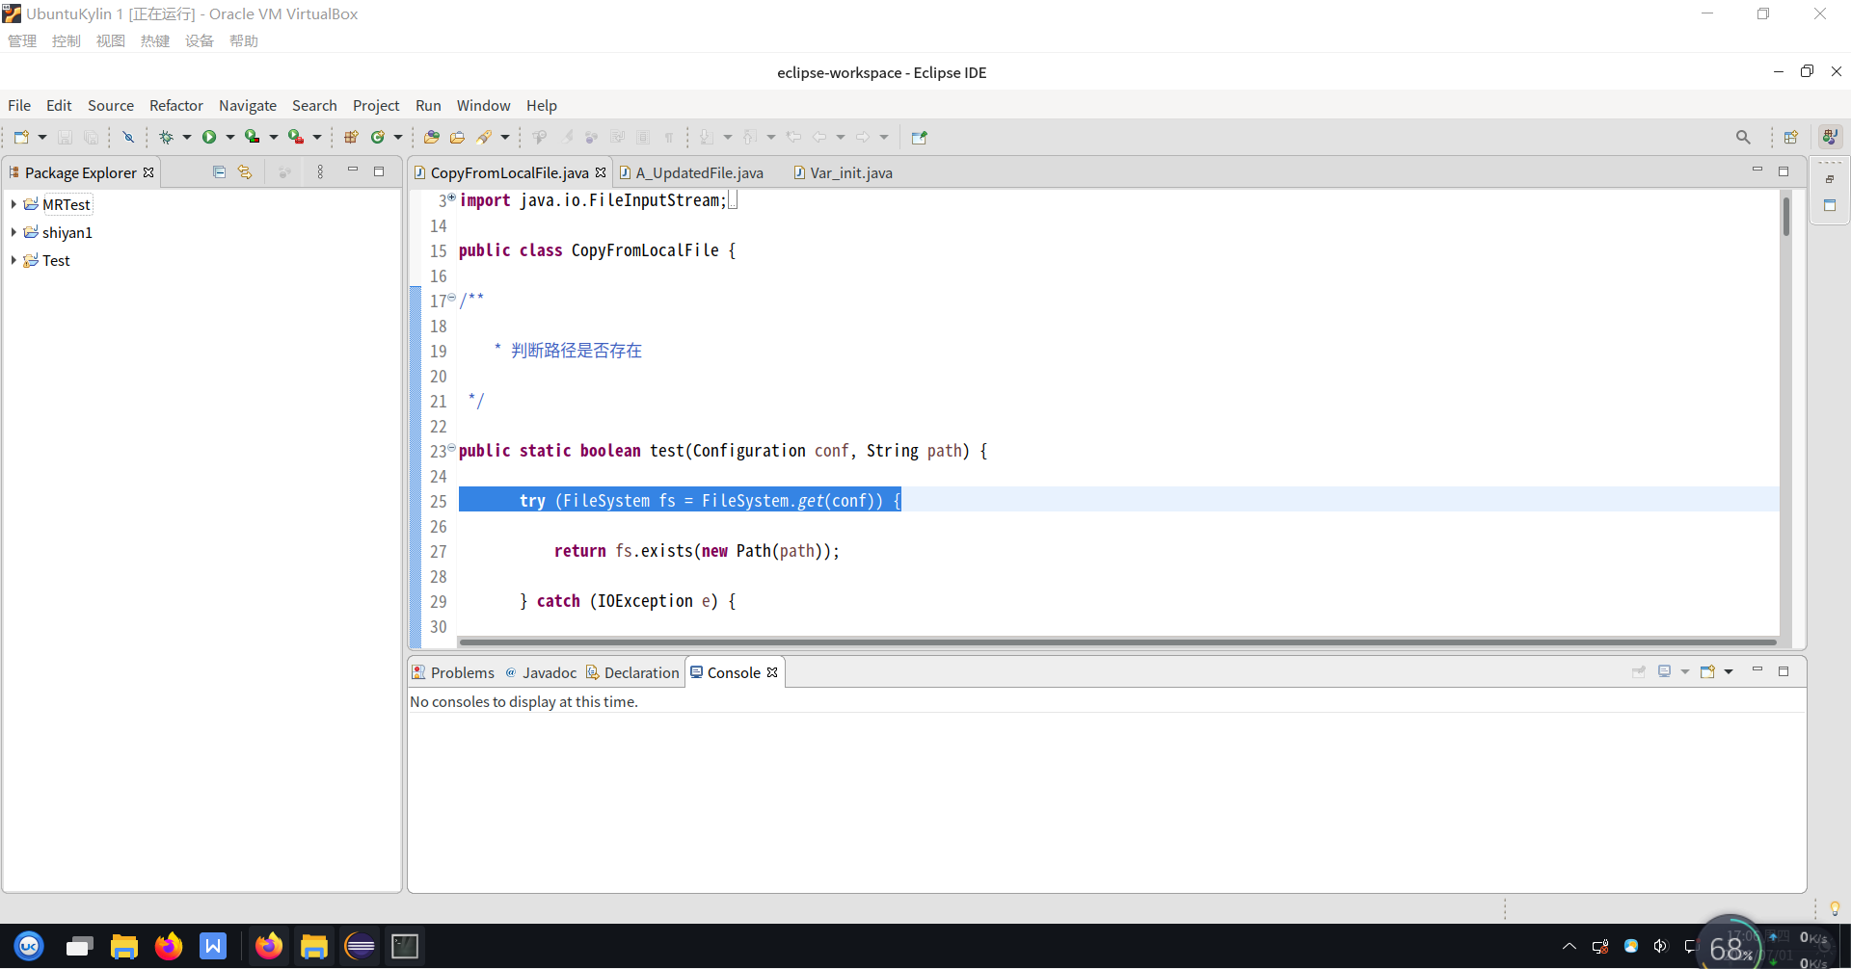Image resolution: width=1851 pixels, height=969 pixels.
Task: Collapse all in Package Explorer
Action: 219,172
